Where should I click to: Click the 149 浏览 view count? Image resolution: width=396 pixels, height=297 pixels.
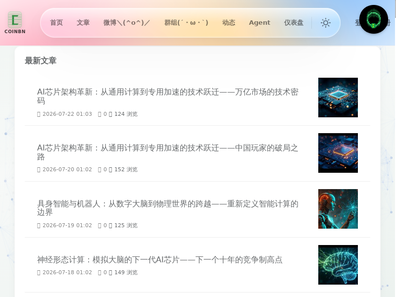(126, 273)
